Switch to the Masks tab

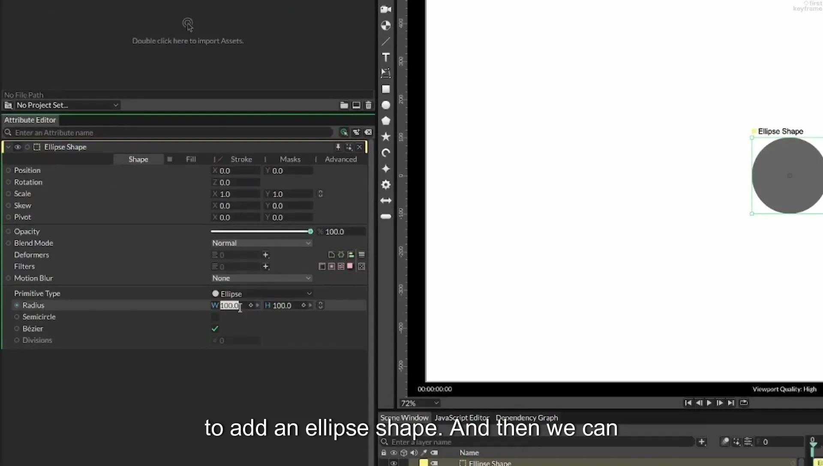click(290, 159)
